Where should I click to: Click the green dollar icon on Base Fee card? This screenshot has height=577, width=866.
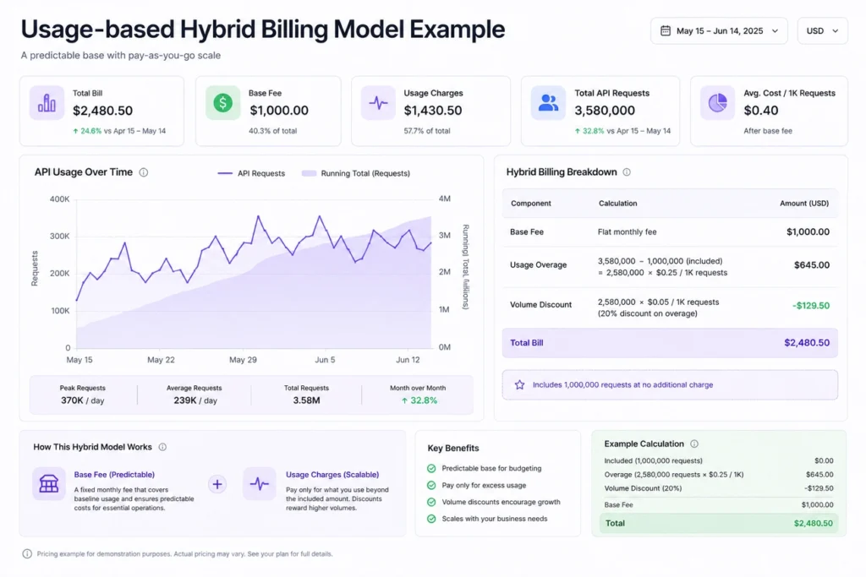[222, 102]
